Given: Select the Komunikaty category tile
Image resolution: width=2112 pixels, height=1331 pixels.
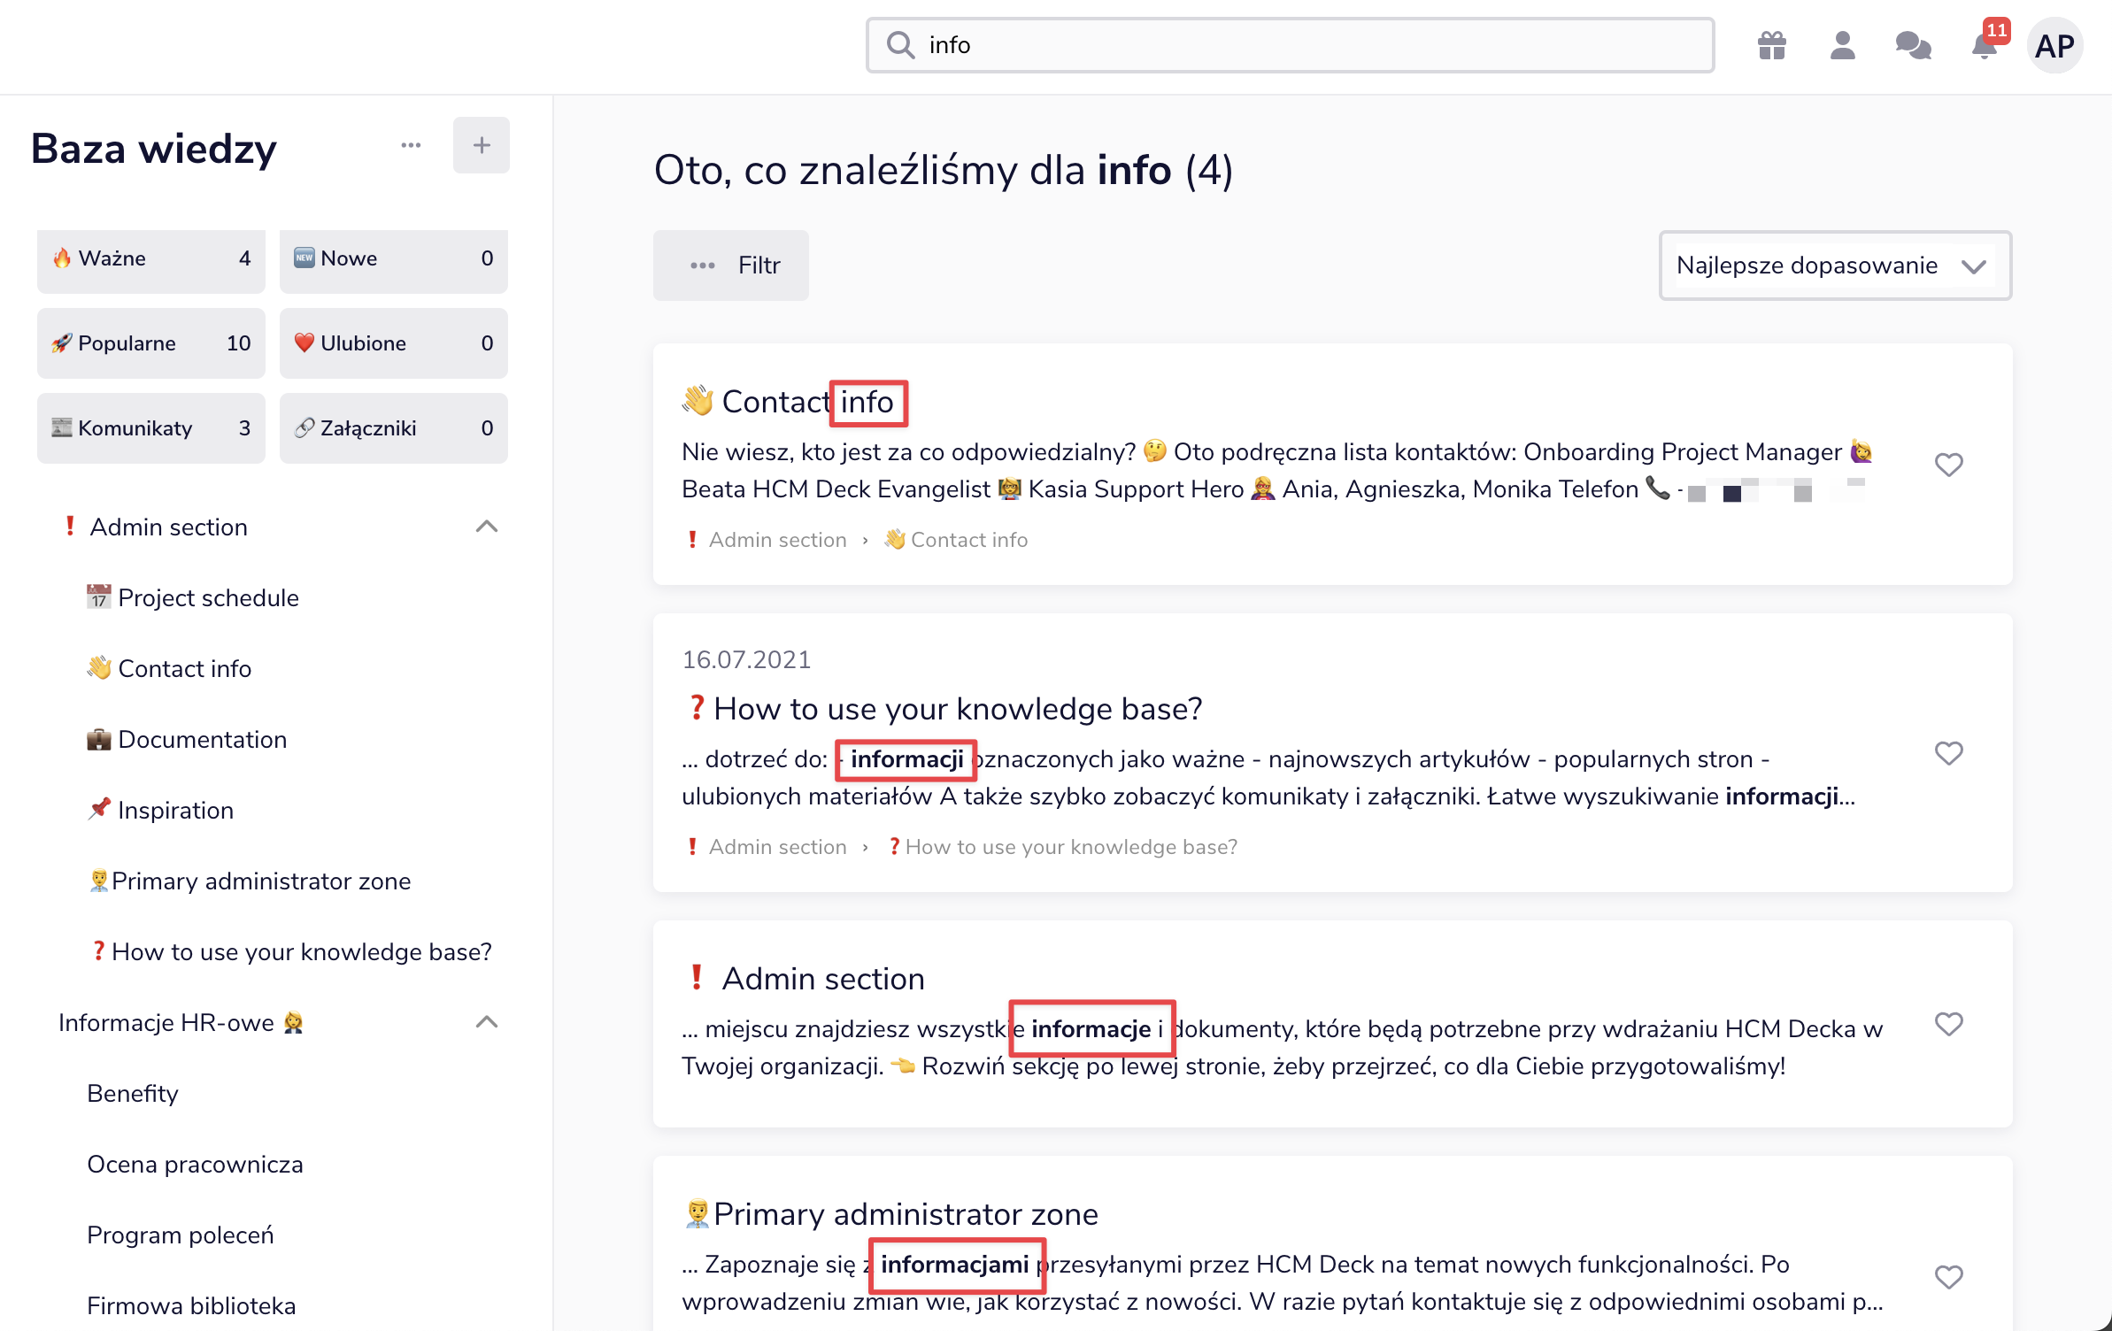Looking at the screenshot, I should [151, 428].
